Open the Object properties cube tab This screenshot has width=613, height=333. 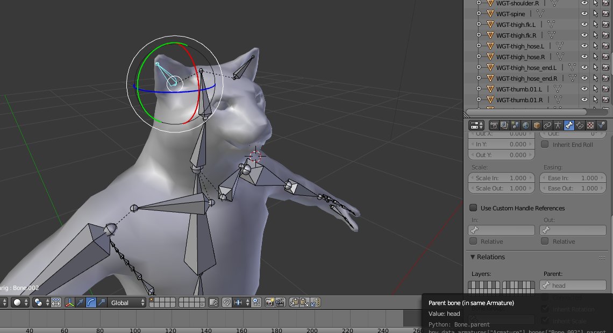[537, 125]
